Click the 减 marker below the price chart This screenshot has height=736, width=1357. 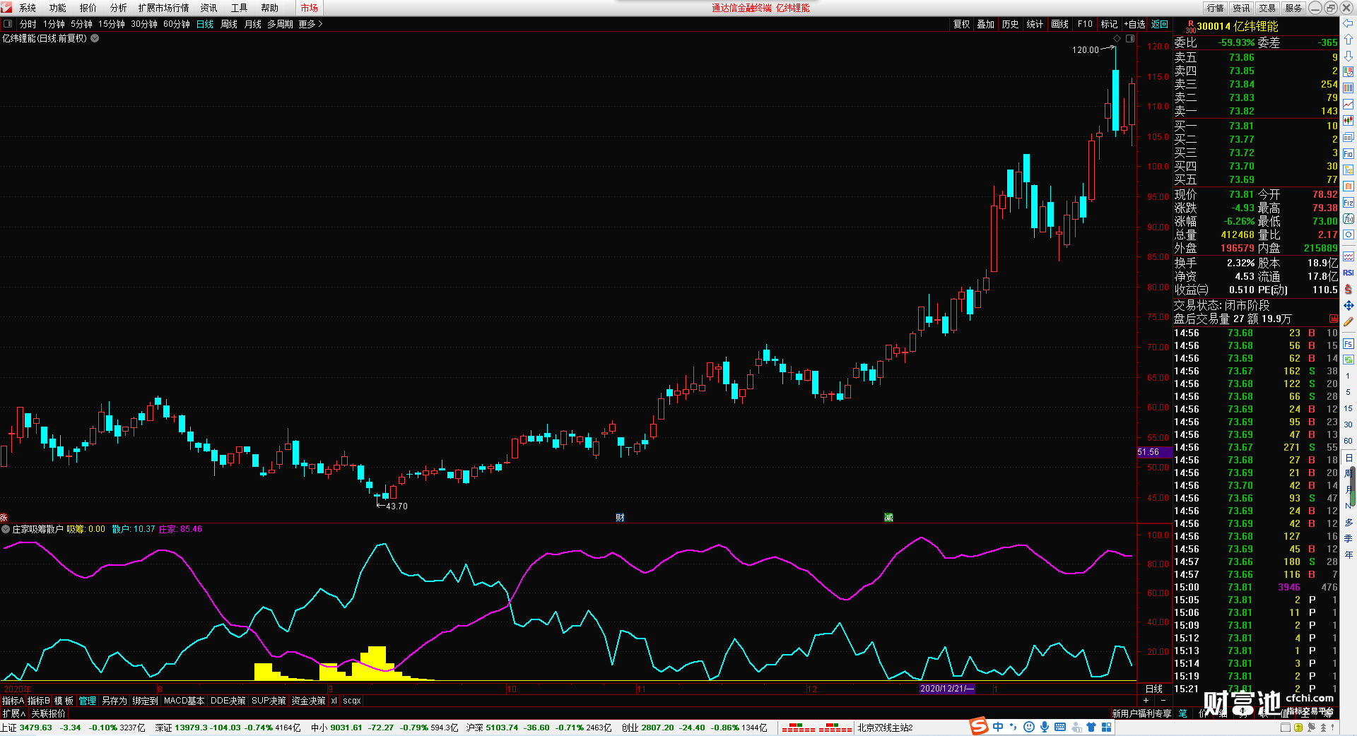click(x=888, y=518)
